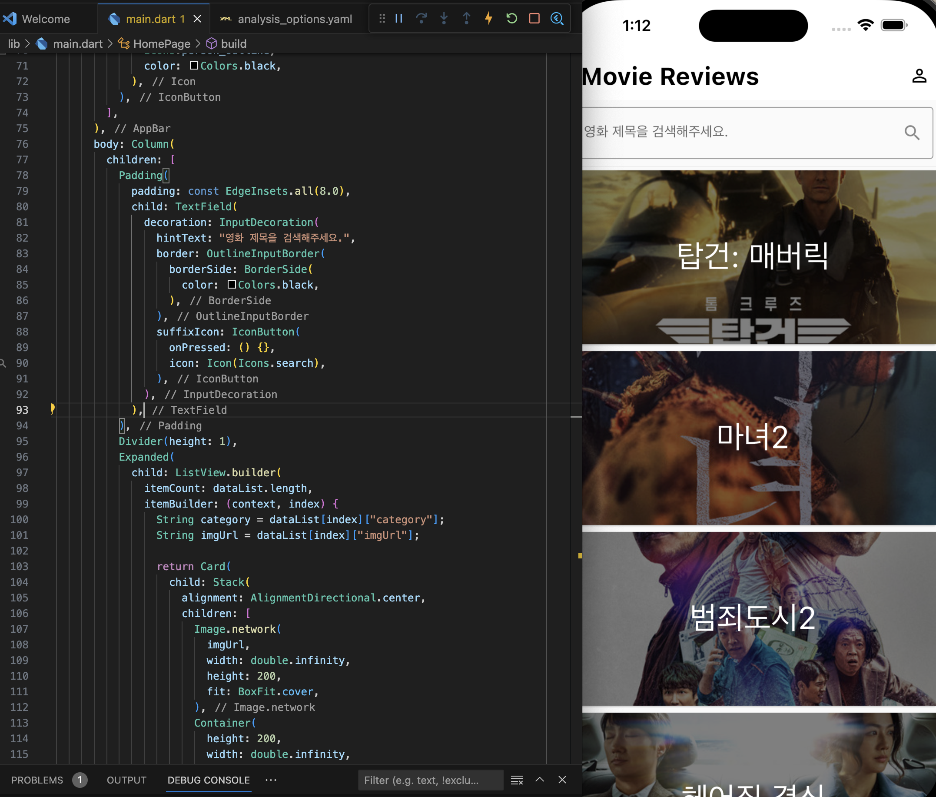Click the problems count badge 1
Screen dimensions: 936x797
pyautogui.click(x=80, y=780)
